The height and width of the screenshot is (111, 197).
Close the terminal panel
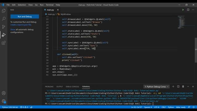193,87
